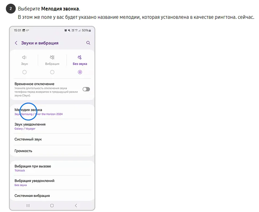Screen dimensions: 259x212
Task: Open Мелодия звонка setting
Action: coord(52,112)
